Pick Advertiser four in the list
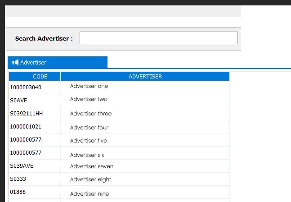 [x=89, y=128]
